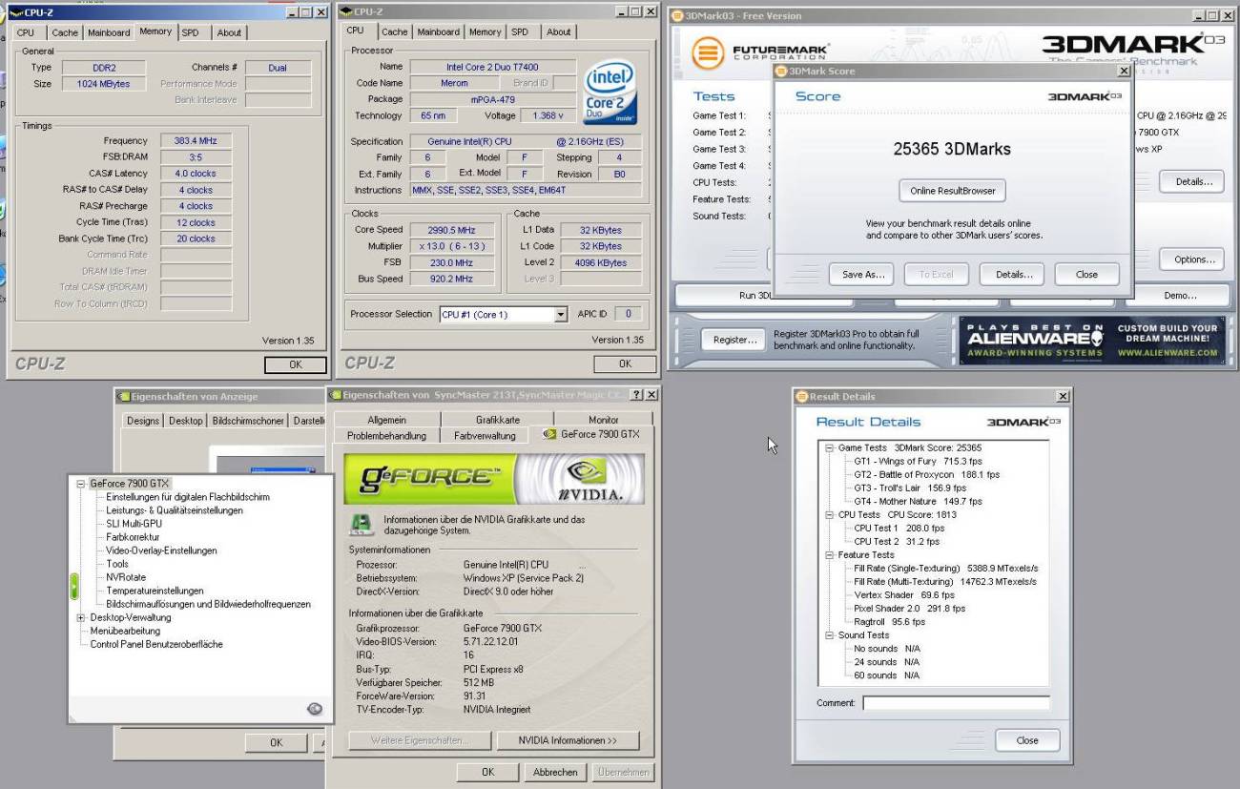This screenshot has width=1240, height=789.
Task: Open the Processor Selection dropdown
Action: (x=560, y=314)
